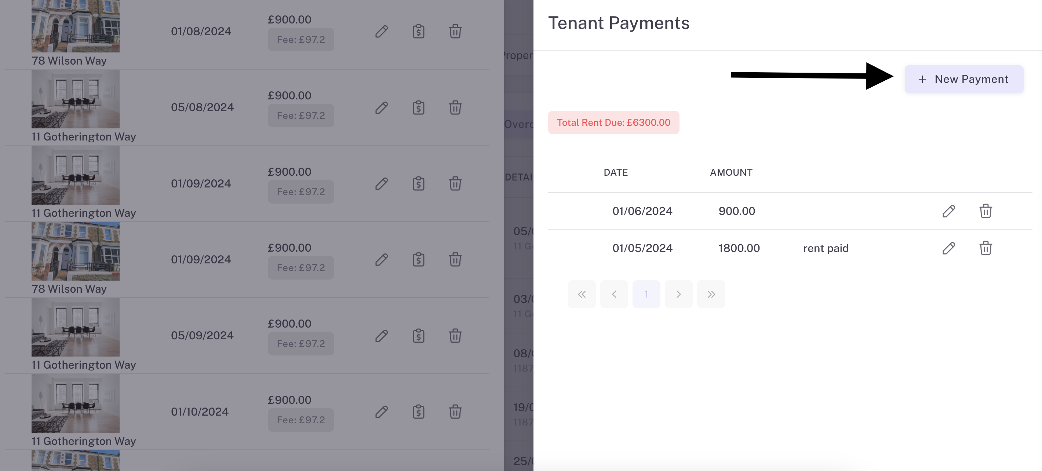Edit the 01/08/2024 78 Wilson Way rent

[382, 32]
